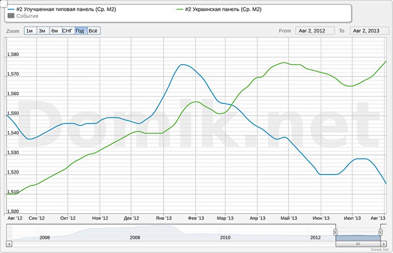Screen dimensions: 393x253
Task: Select the 6м zoom range
Action: point(55,31)
